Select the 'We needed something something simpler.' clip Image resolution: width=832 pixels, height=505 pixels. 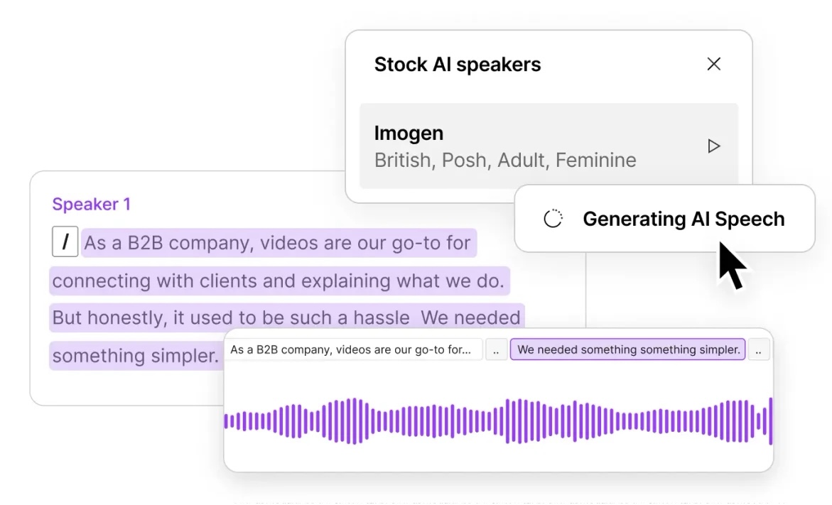point(627,349)
